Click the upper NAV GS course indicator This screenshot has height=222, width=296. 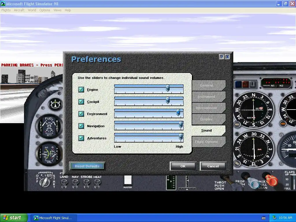tap(254, 110)
